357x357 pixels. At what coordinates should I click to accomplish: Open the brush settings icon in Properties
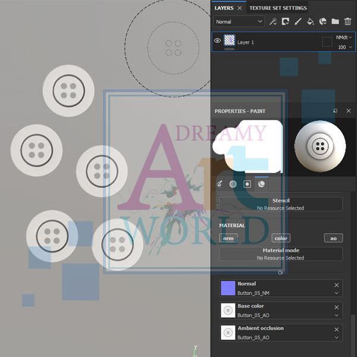coord(220,184)
